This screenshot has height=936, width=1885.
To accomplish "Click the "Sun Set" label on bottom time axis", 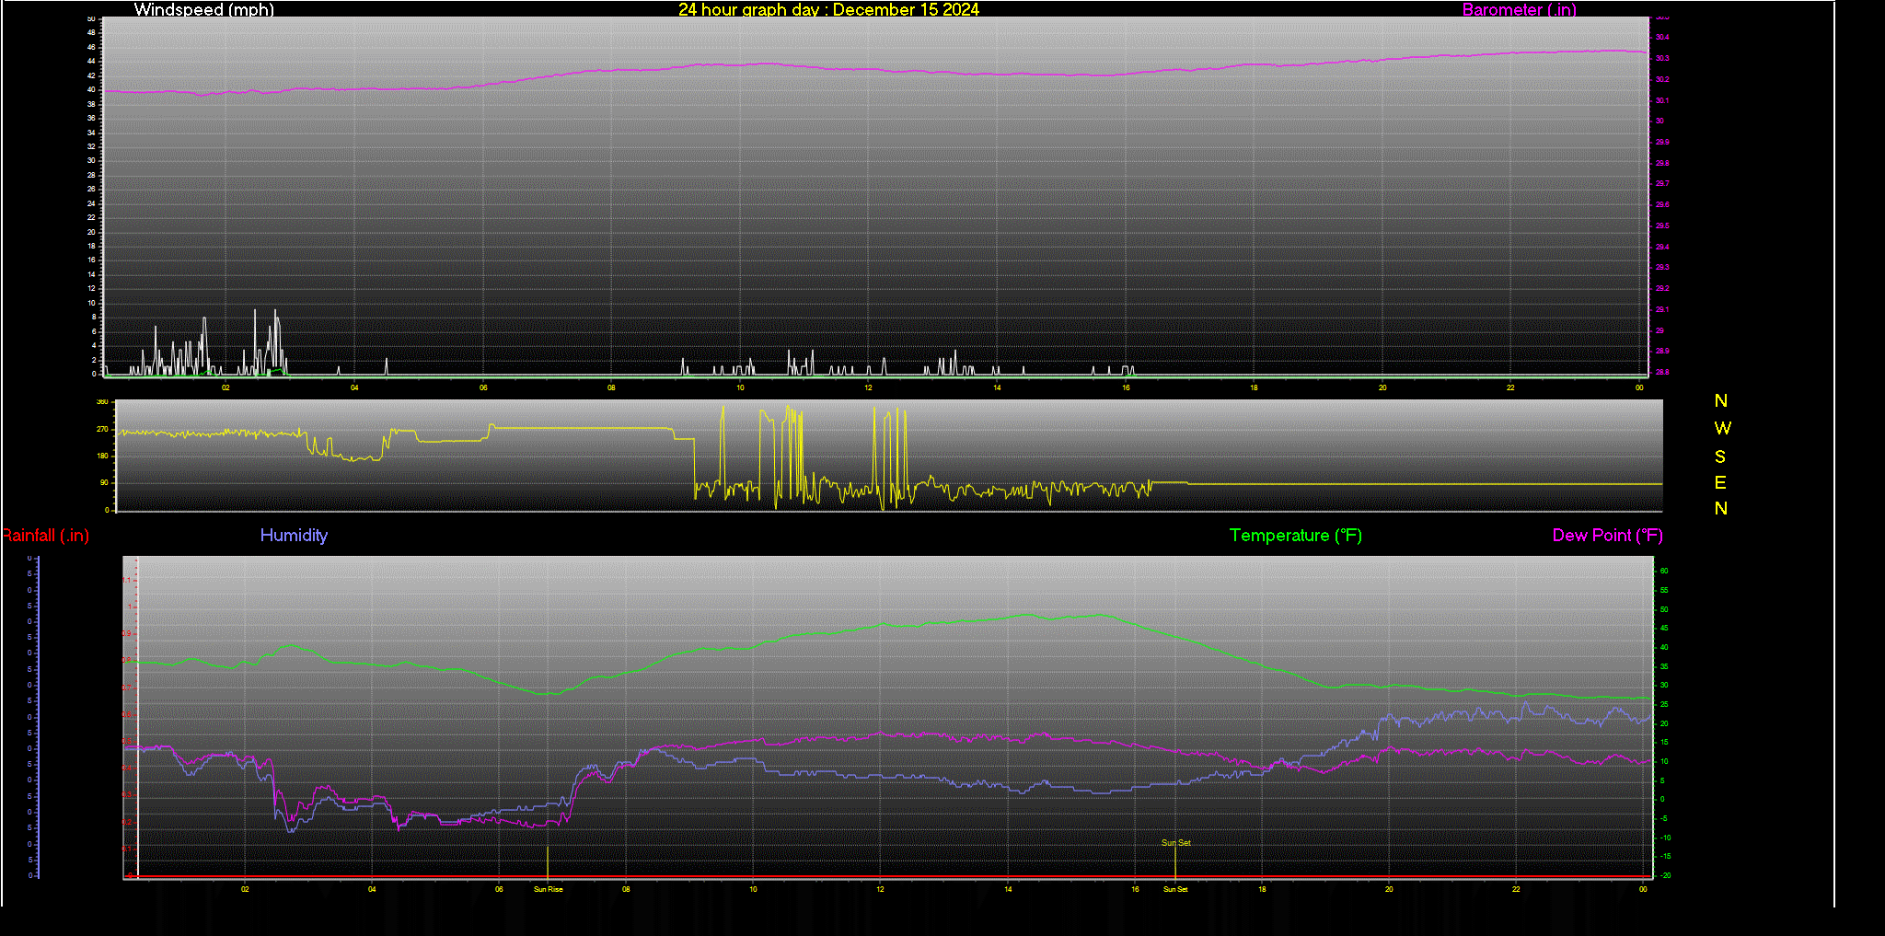I will point(1175,889).
